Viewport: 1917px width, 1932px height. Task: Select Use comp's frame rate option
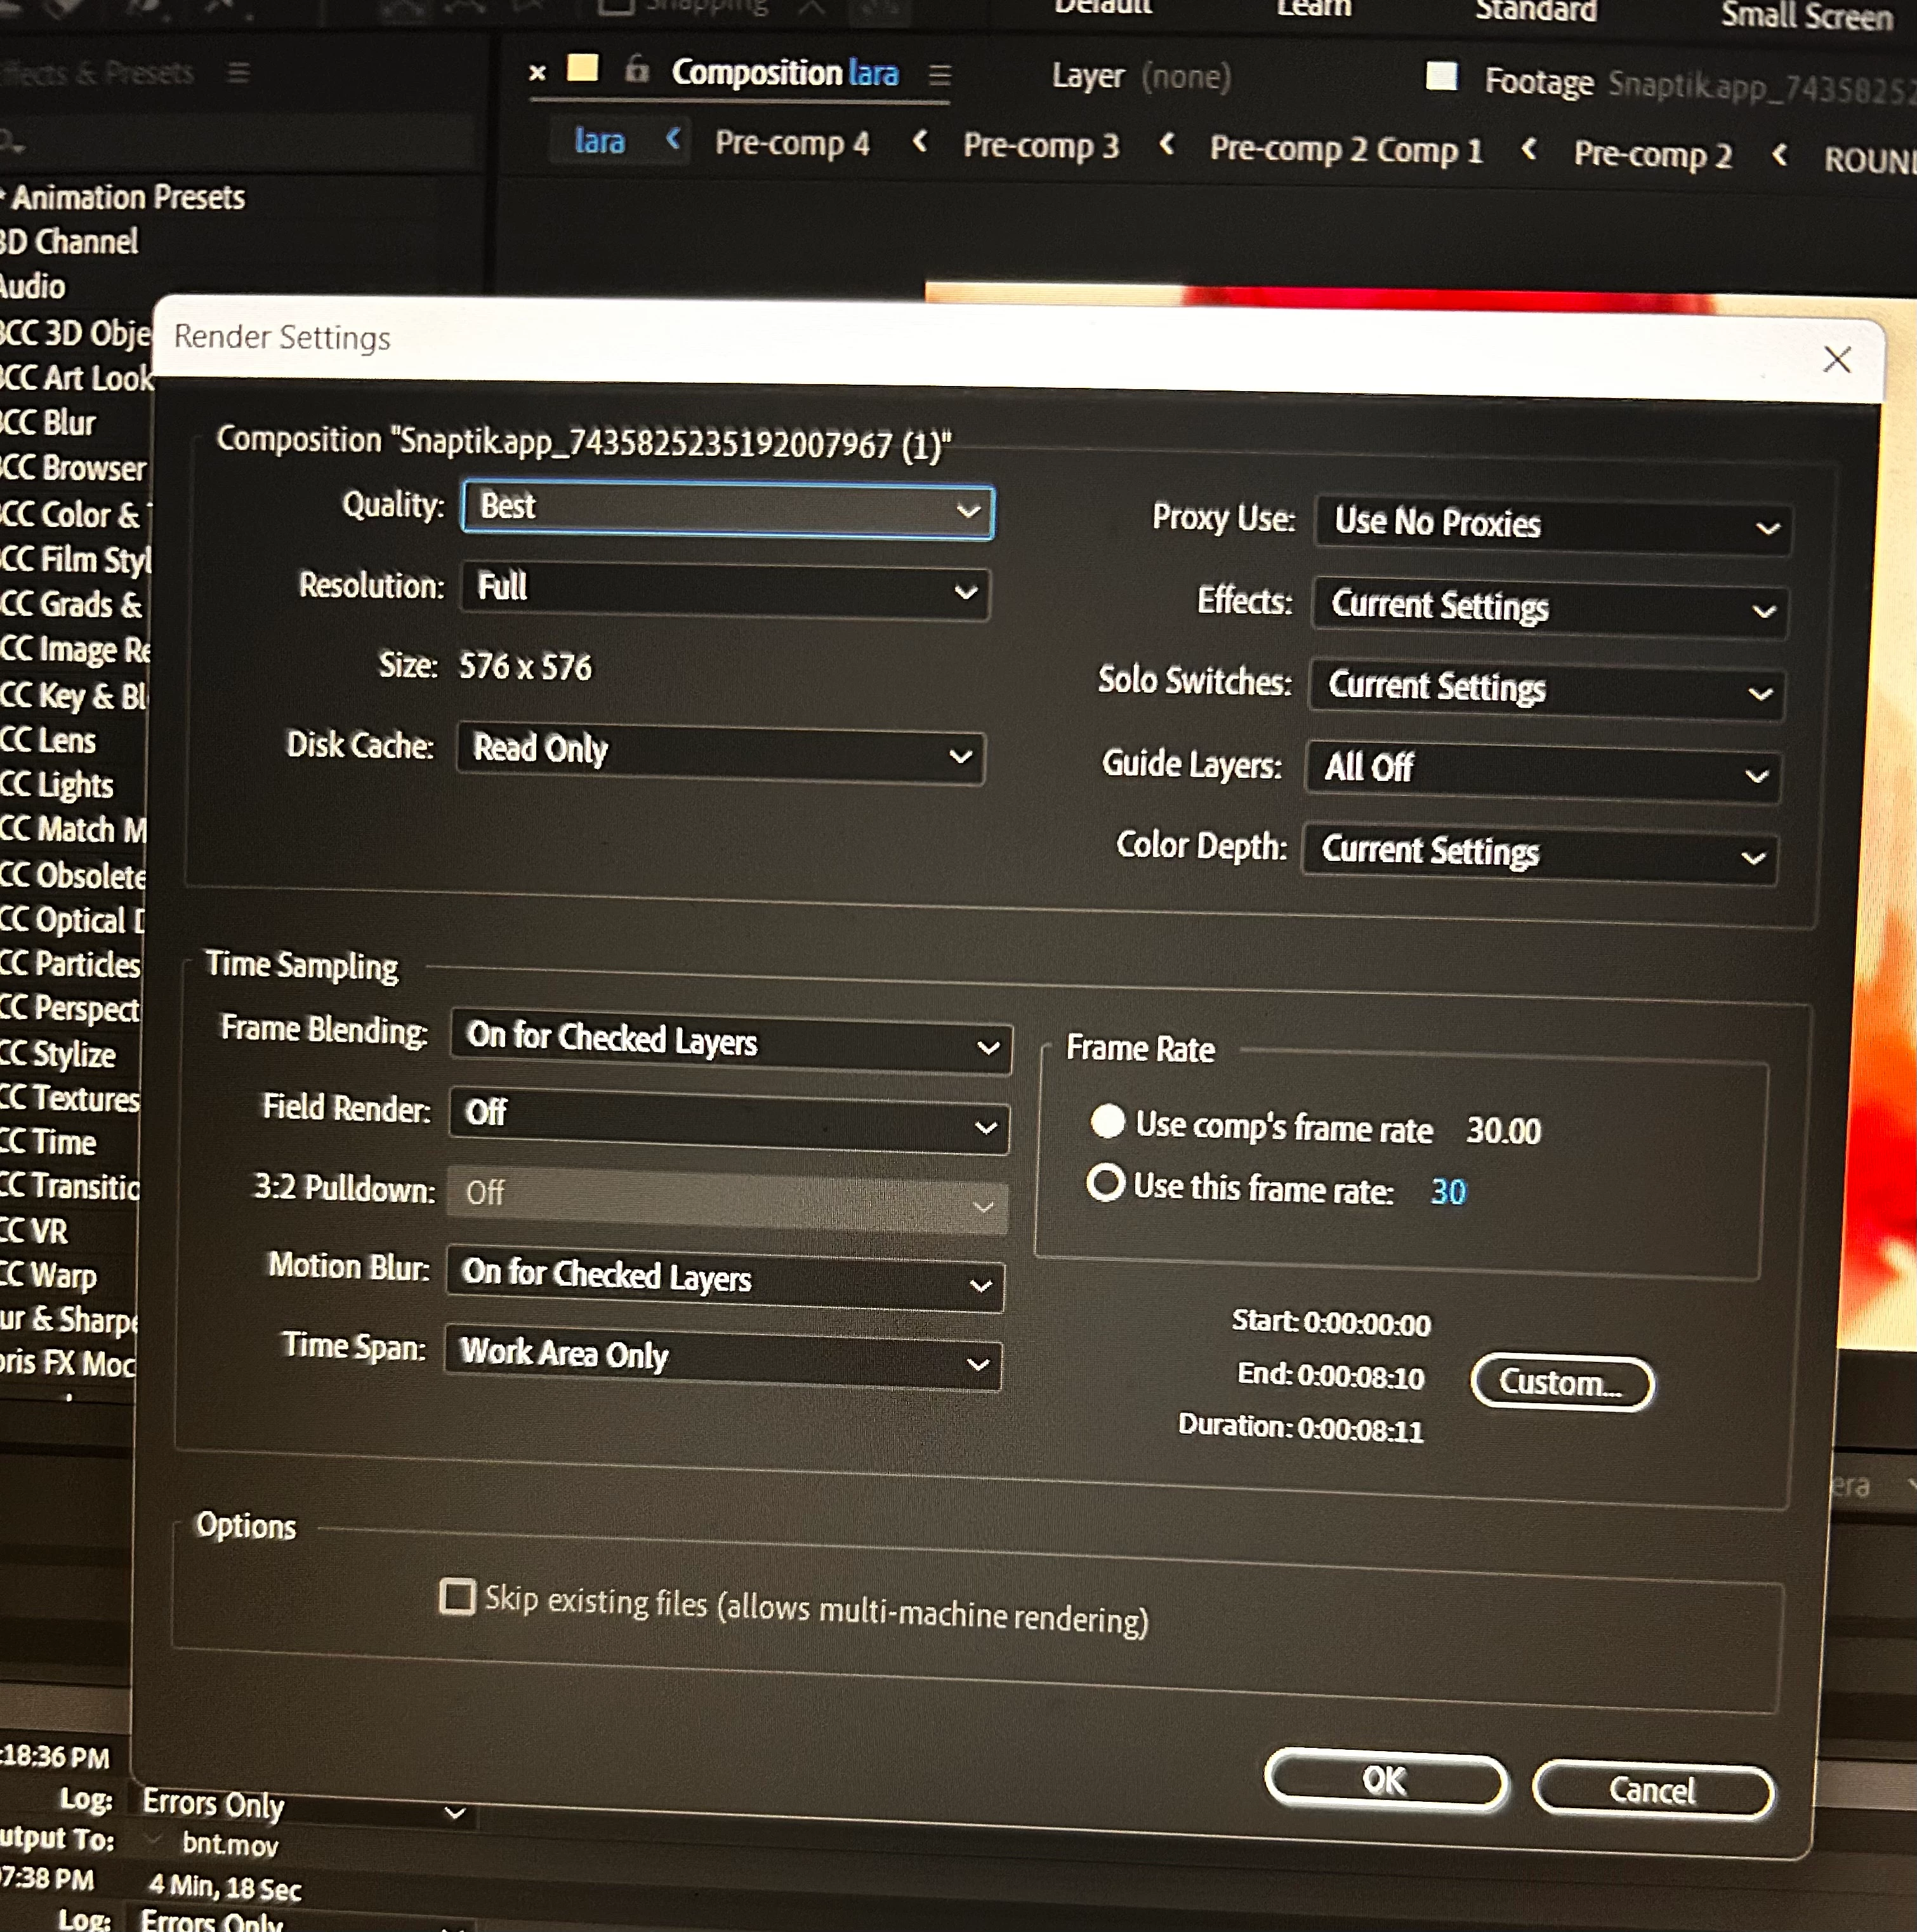tap(1107, 1121)
